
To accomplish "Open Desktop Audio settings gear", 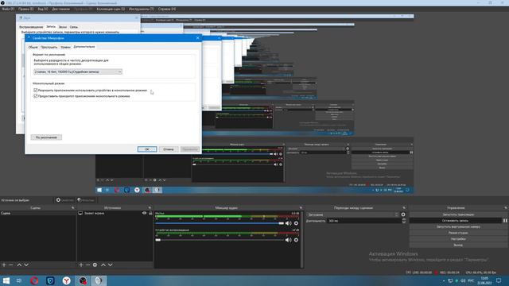I will (x=296, y=240).
